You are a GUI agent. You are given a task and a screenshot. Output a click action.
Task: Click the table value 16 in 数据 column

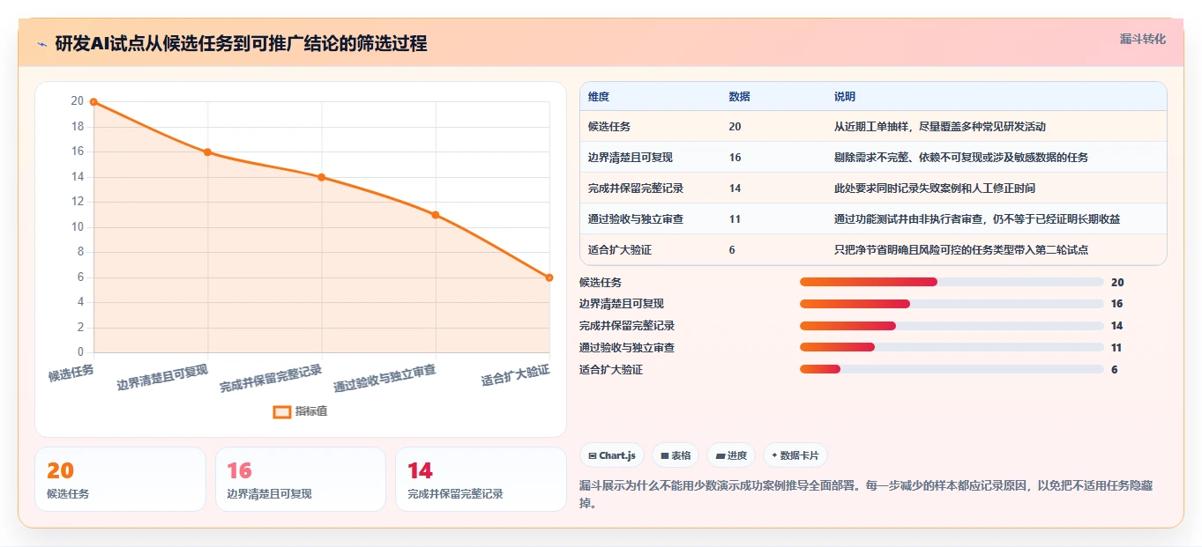pos(735,158)
